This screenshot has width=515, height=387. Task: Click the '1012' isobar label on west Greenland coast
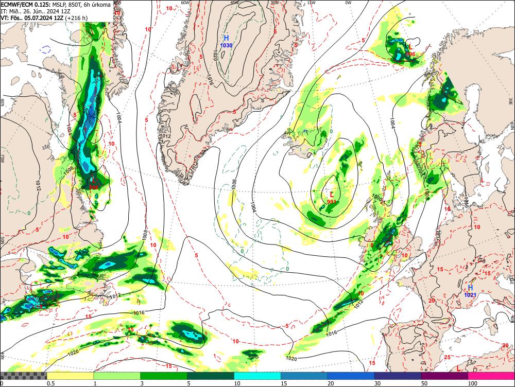[165, 136]
